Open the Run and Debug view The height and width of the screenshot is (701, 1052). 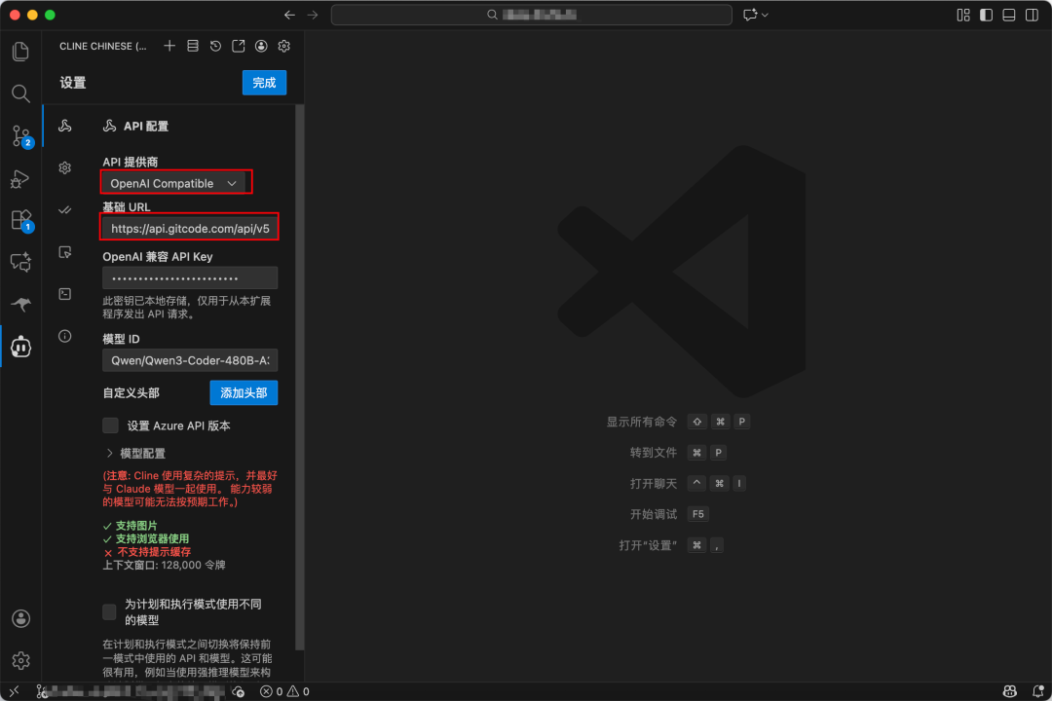(x=20, y=178)
